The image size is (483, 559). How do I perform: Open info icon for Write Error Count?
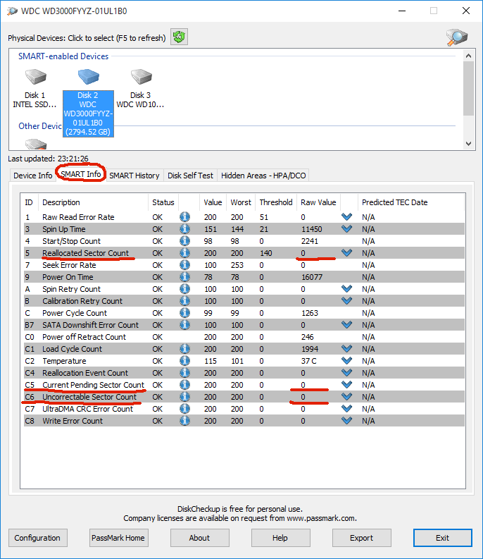[184, 421]
